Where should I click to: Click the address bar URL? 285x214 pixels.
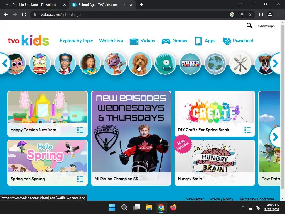coord(60,14)
